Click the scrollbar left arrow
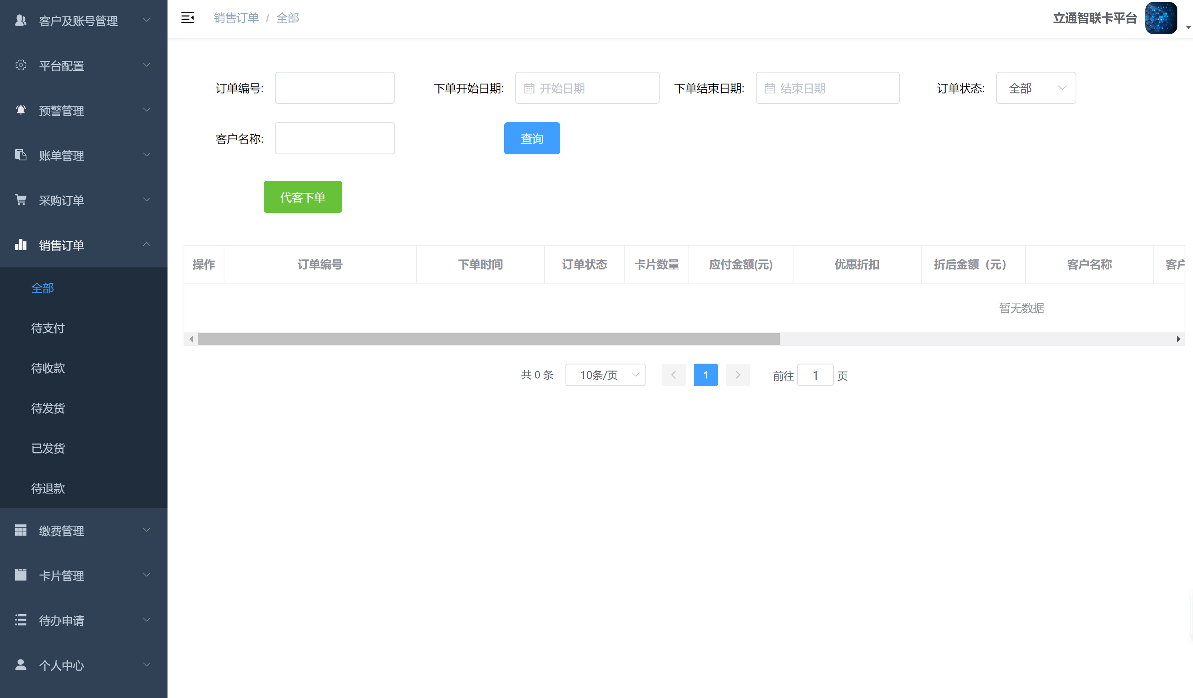Screen dimensions: 1193x698 click(x=191, y=339)
